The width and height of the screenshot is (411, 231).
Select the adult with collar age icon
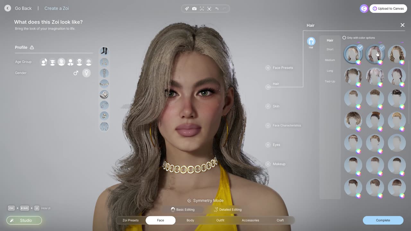[x=70, y=62]
